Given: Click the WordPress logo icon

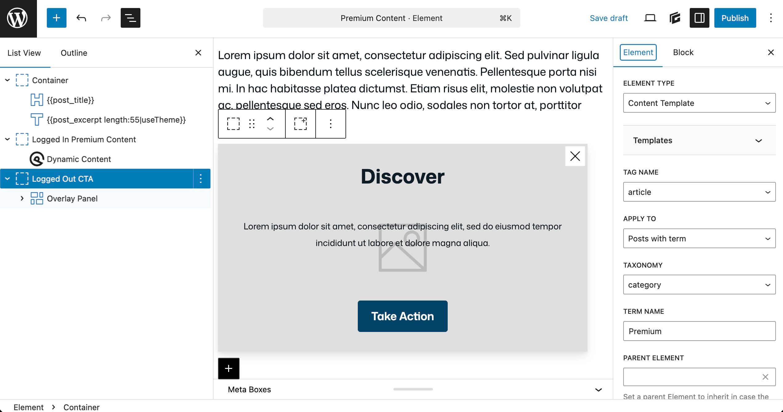Looking at the screenshot, I should [x=18, y=18].
